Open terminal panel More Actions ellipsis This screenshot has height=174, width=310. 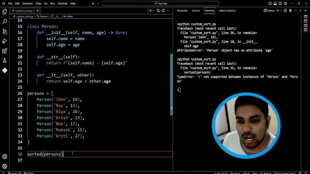tap(295, 11)
